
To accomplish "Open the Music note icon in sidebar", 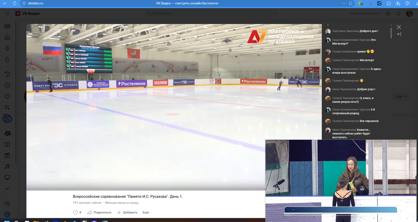I will click(x=7, y=167).
